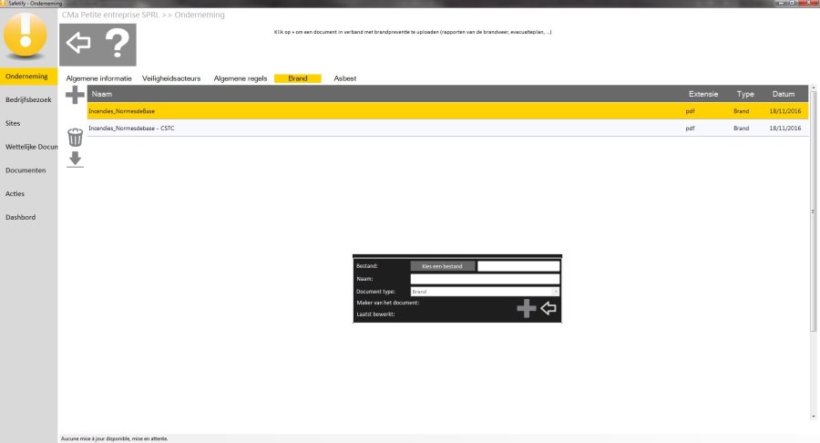Viewport: 820px width, 443px height.
Task: Sort by the Extensie column header
Action: click(702, 94)
